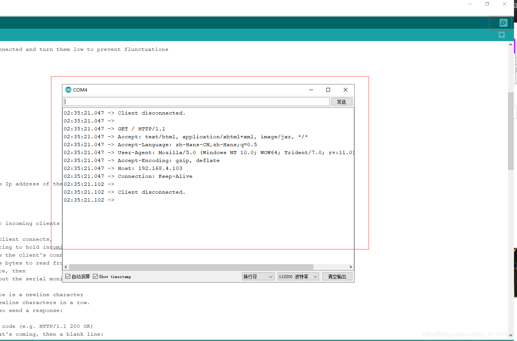Screen dimensions: 517x341
Task: Click the first 'Client disconnected.' log line
Action: (x=125, y=113)
